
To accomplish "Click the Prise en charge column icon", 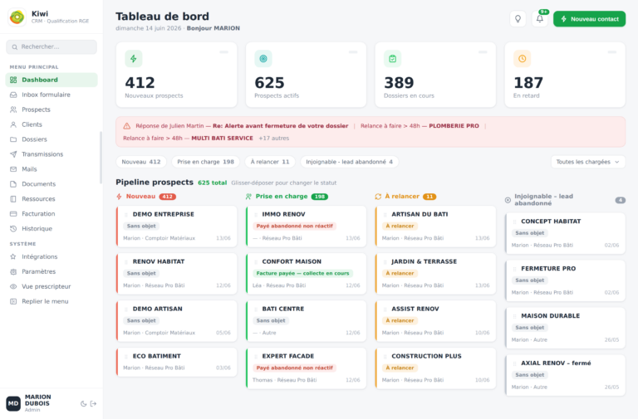I will coord(248,197).
